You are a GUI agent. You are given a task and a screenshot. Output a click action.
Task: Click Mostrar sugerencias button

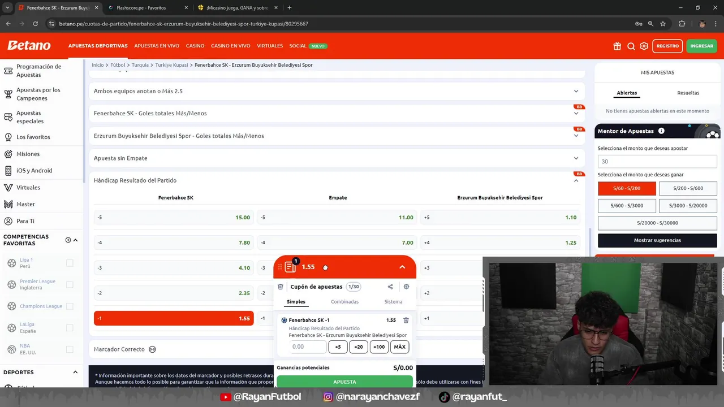tap(657, 240)
